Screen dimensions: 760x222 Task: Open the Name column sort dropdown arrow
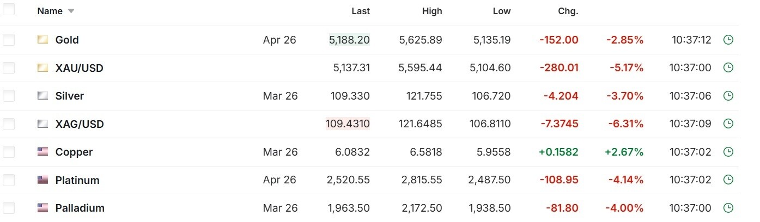coord(71,11)
